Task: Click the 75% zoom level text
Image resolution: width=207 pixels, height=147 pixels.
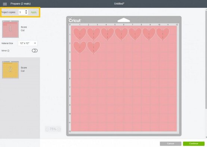Action: pos(53,129)
